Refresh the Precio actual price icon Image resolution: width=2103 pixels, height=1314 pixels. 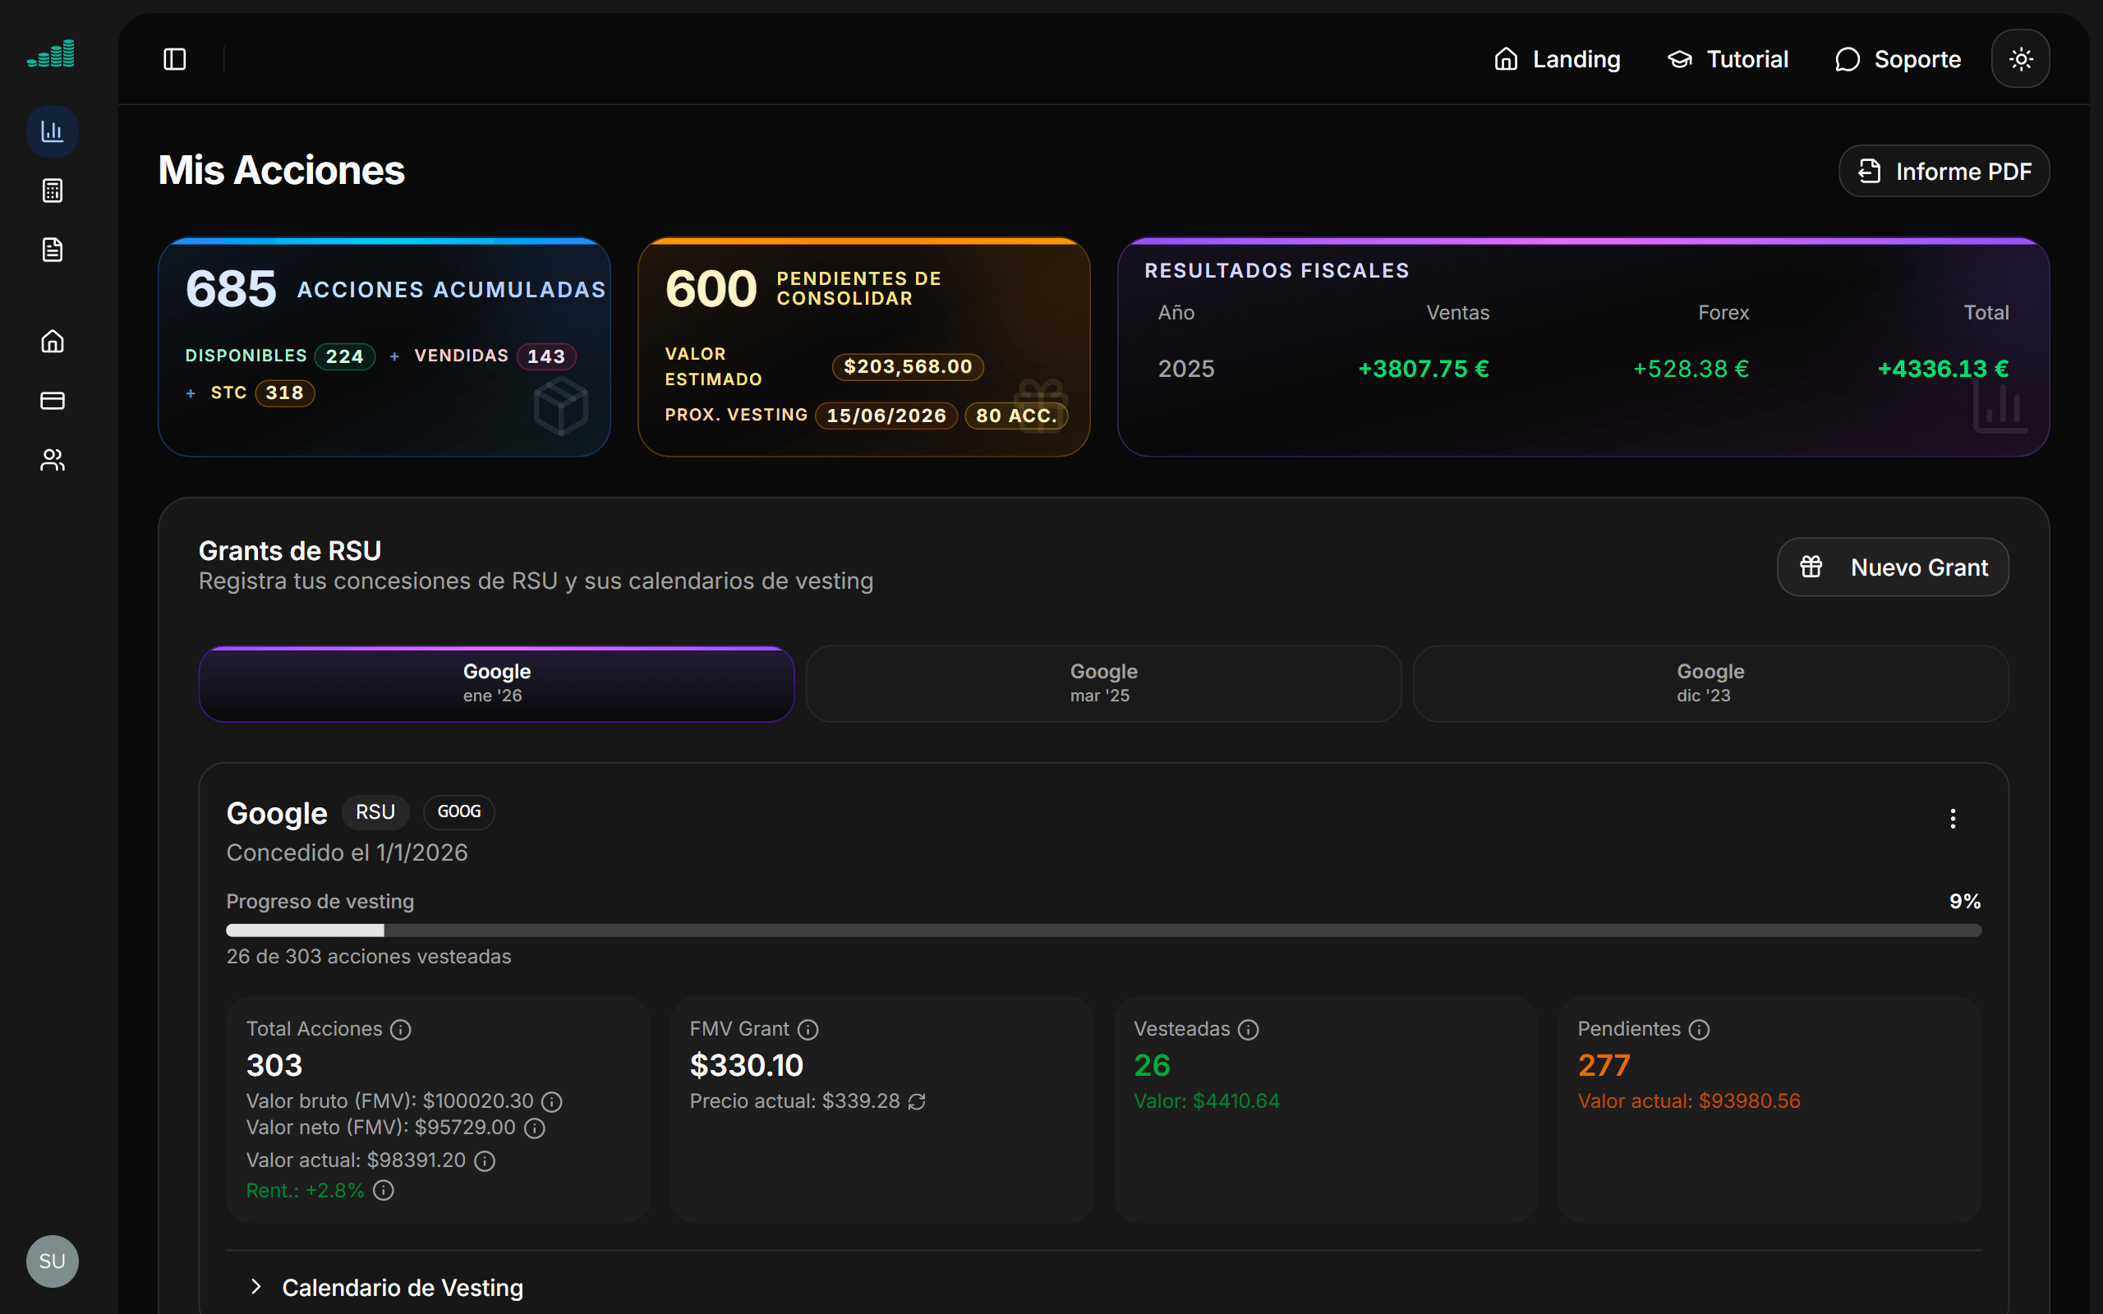[917, 1102]
